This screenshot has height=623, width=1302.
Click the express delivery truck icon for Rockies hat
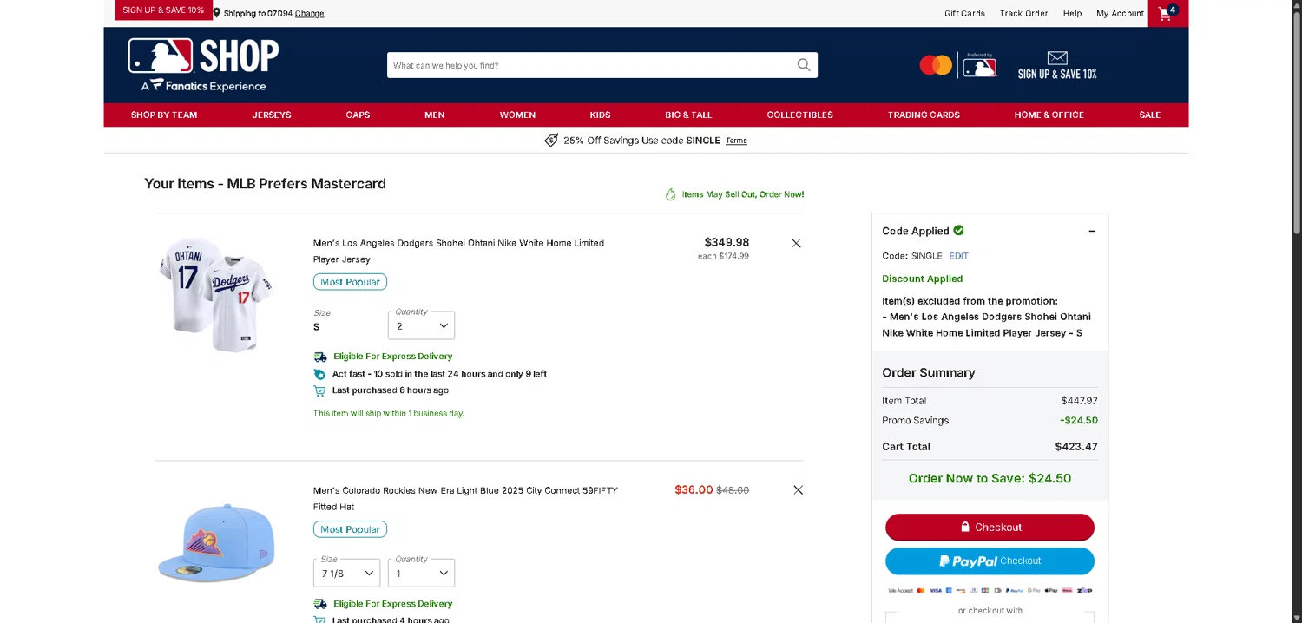320,604
